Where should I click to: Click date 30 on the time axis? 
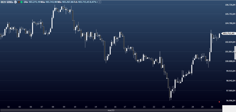[212, 107]
